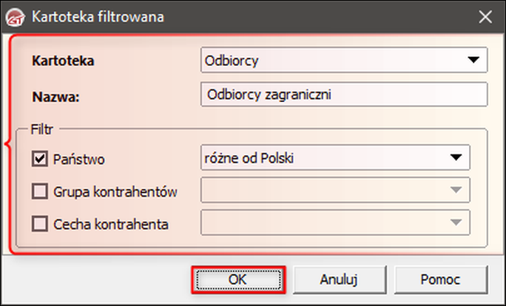The height and width of the screenshot is (306, 506).
Task: Open help with the Pomoc button
Action: [x=442, y=279]
